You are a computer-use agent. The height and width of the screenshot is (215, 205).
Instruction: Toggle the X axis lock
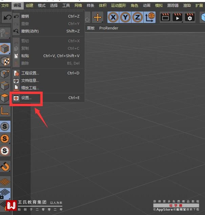pos(113,17)
